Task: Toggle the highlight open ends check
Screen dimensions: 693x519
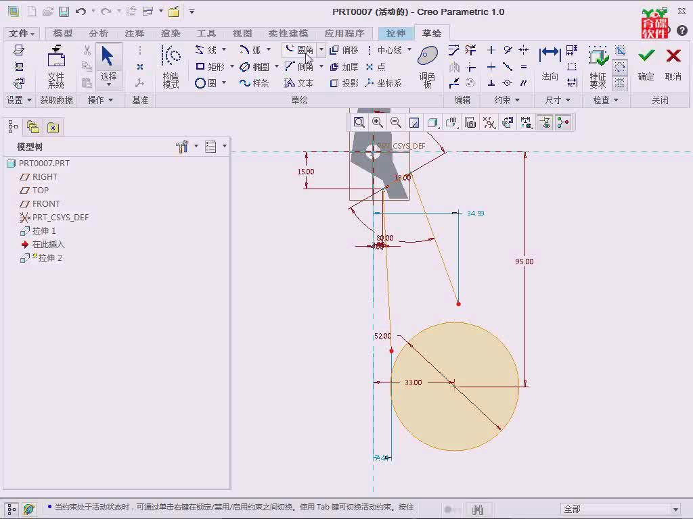Action: tap(621, 67)
